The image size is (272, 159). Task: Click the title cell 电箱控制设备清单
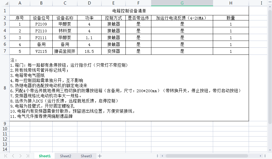click(129, 11)
